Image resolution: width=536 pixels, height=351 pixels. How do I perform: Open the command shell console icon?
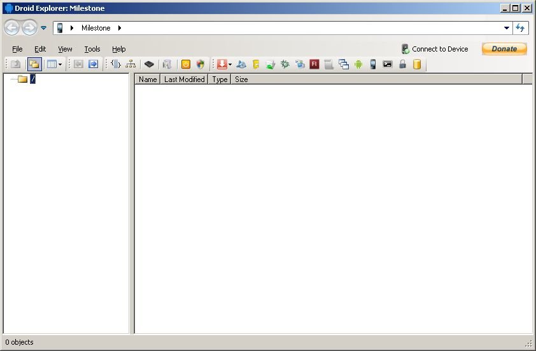pos(387,64)
